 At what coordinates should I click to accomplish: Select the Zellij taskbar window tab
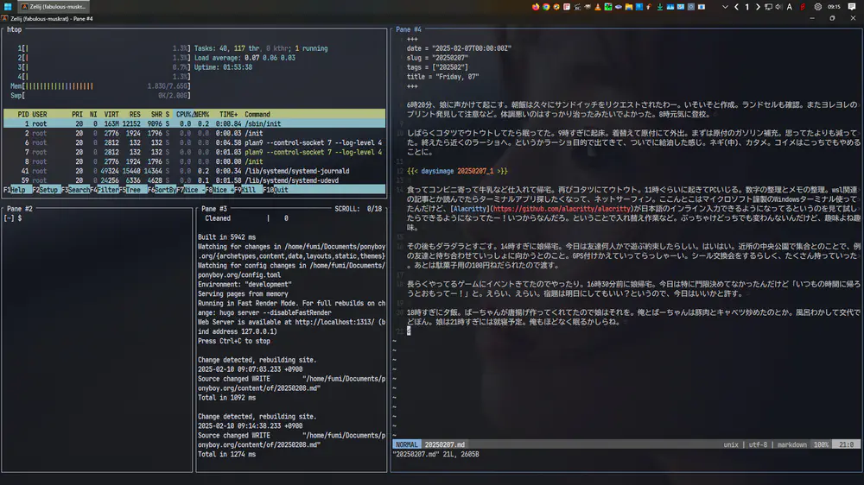[x=59, y=7]
